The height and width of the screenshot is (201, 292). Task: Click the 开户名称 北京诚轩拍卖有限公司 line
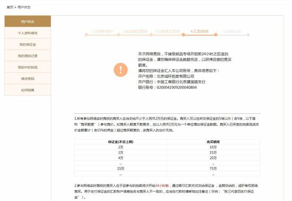[166, 76]
